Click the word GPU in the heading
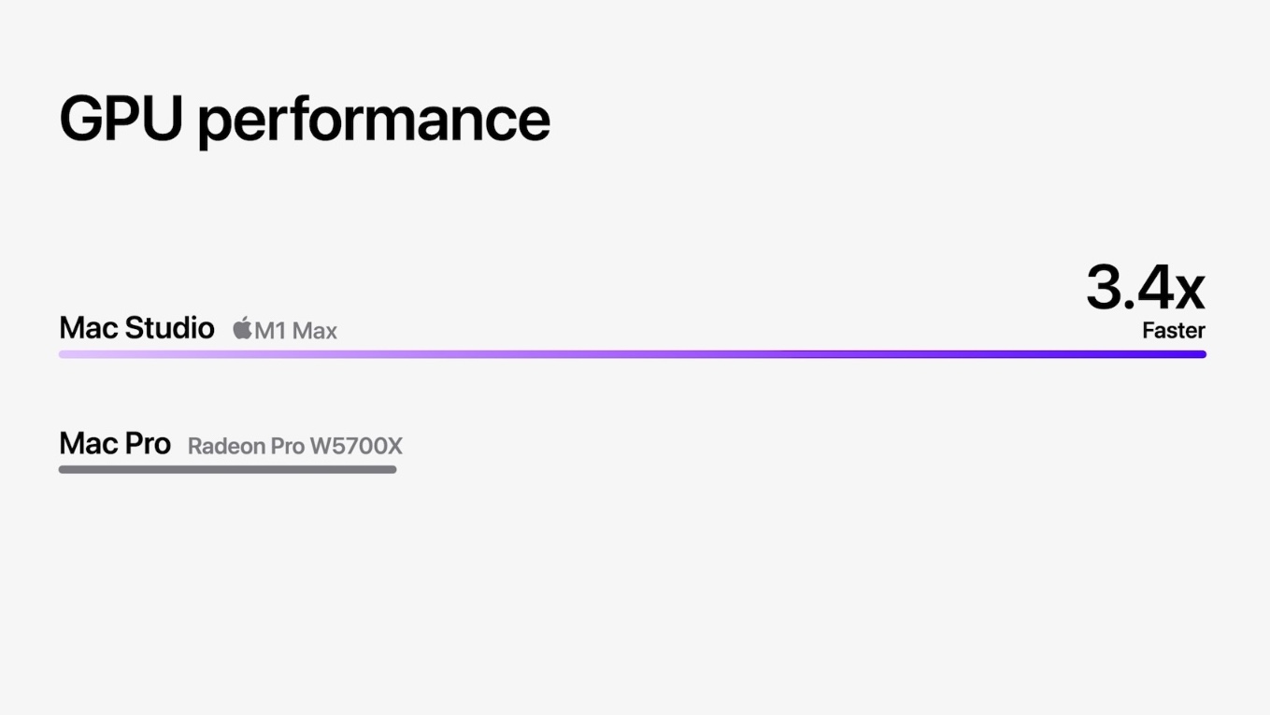The width and height of the screenshot is (1270, 715). click(121, 118)
